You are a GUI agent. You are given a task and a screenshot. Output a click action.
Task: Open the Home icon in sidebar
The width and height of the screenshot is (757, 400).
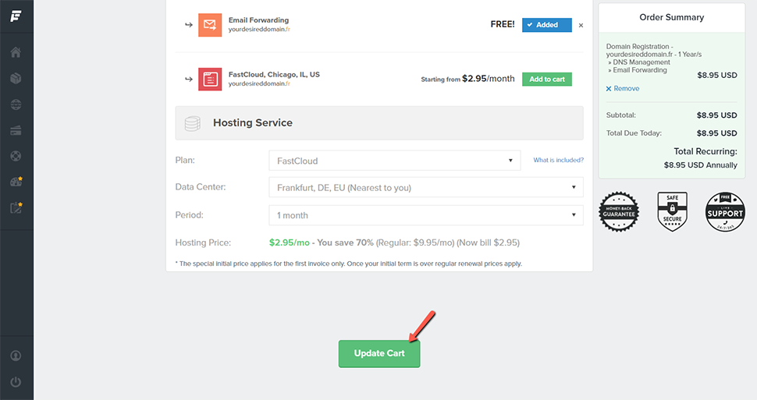pos(16,52)
